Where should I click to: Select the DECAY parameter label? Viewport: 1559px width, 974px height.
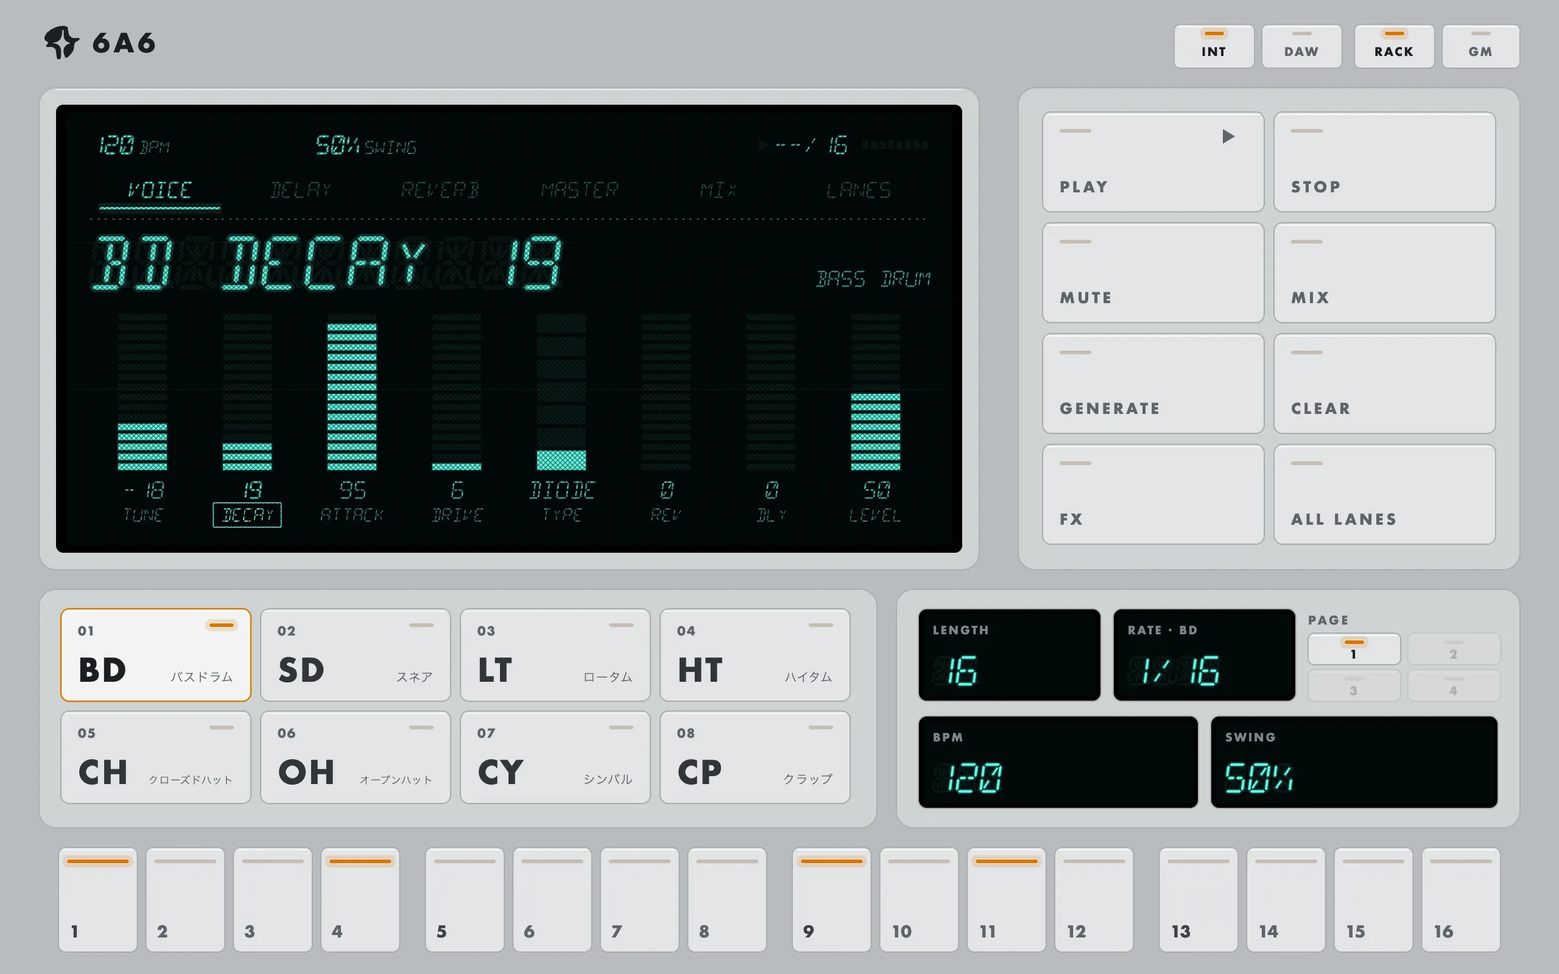[247, 515]
